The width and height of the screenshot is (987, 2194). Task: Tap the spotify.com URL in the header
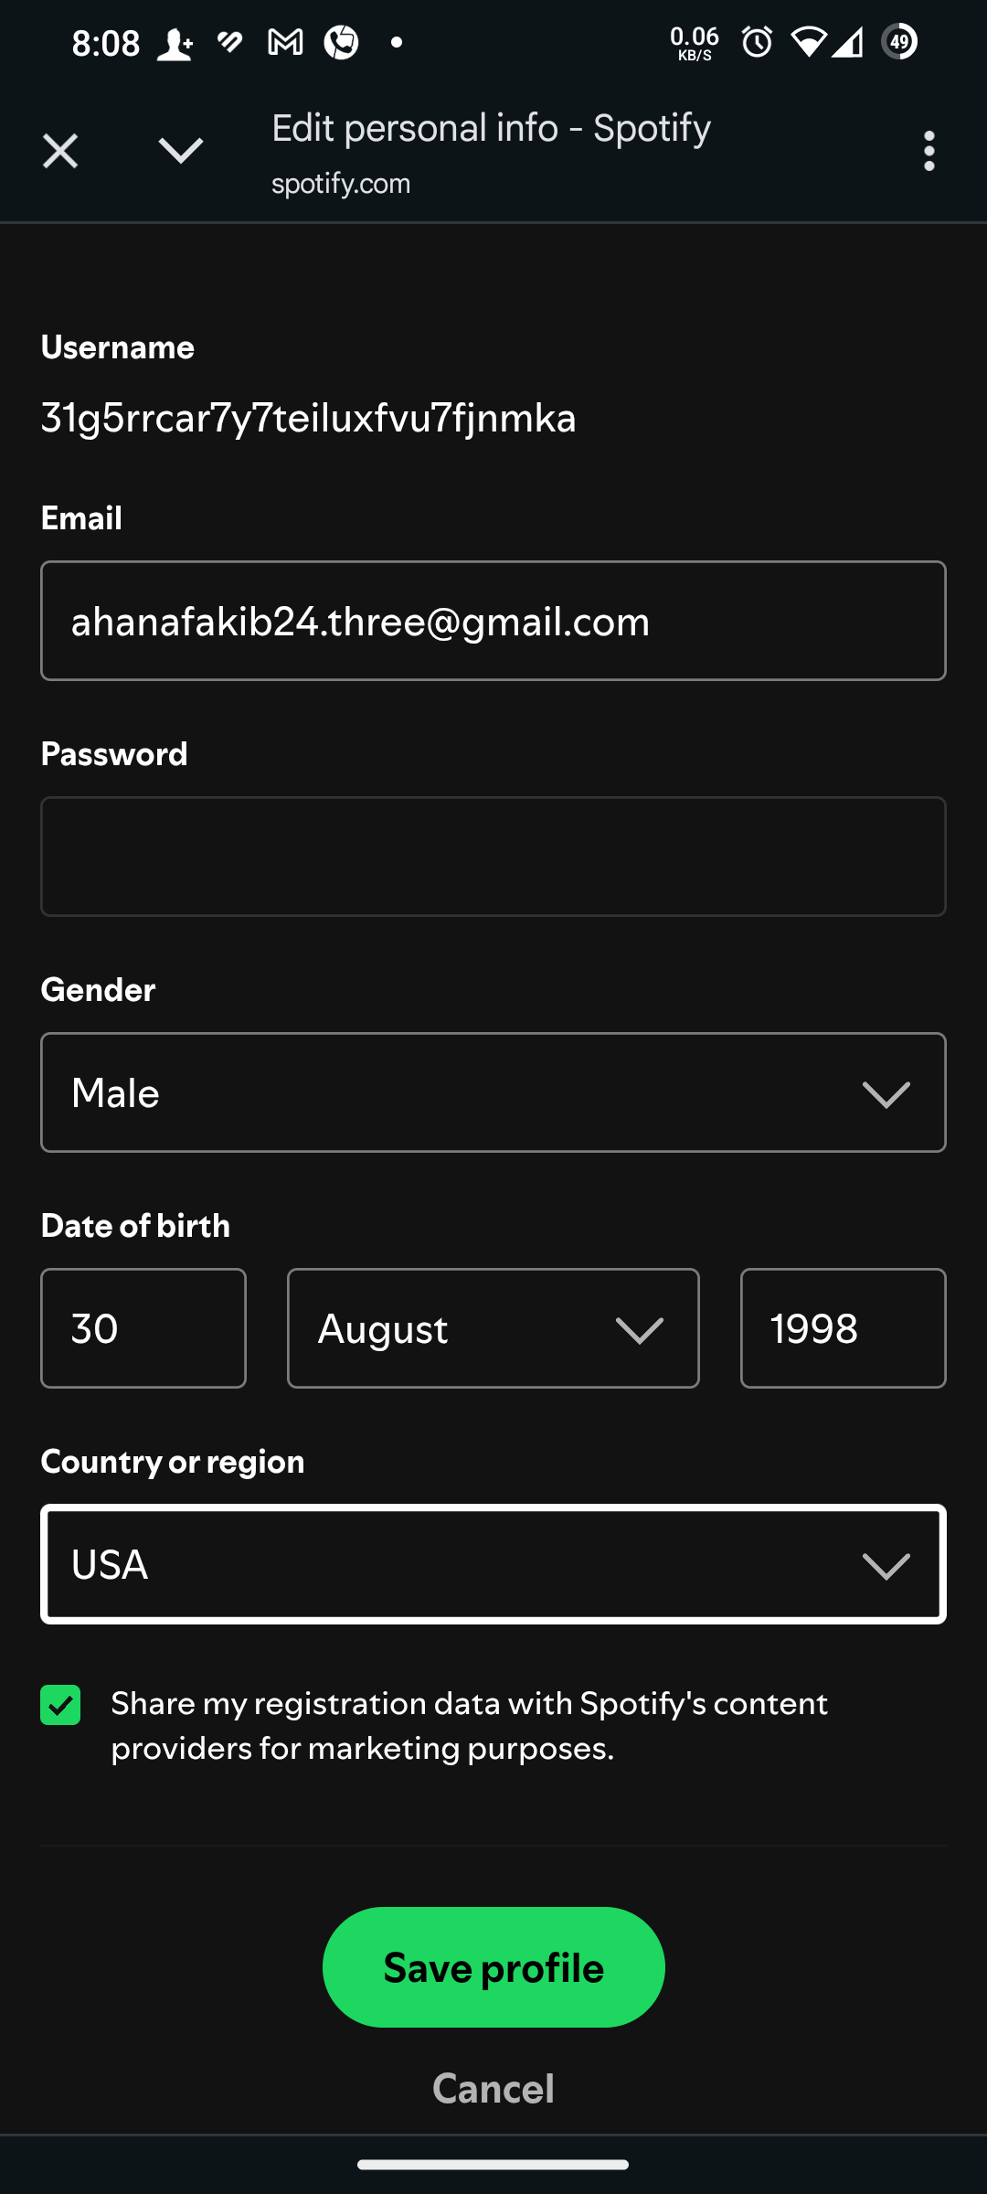coord(341,184)
